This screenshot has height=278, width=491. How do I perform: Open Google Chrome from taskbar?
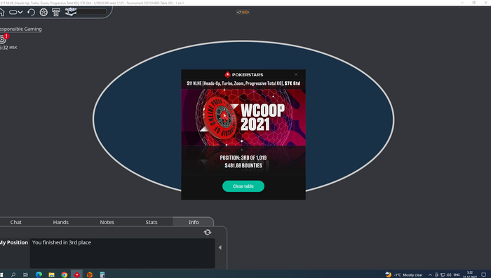(x=65, y=274)
